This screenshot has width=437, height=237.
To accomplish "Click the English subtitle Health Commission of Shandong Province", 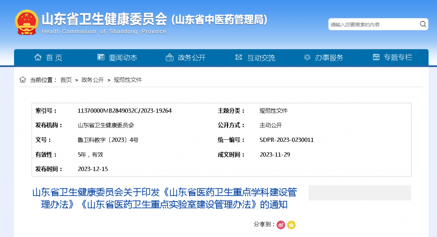I will click(104, 32).
